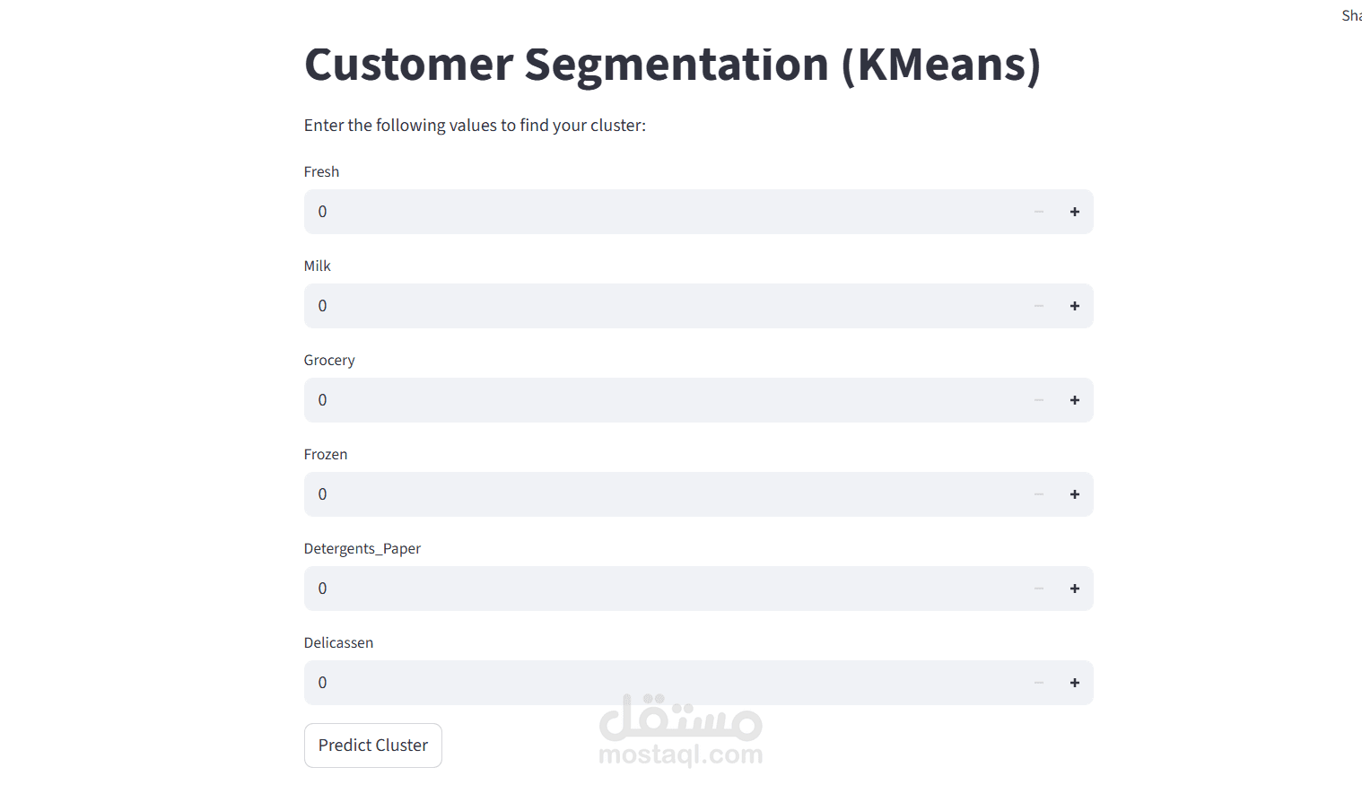
Task: Click the plus icon on the Frozen input
Action: click(x=1074, y=493)
